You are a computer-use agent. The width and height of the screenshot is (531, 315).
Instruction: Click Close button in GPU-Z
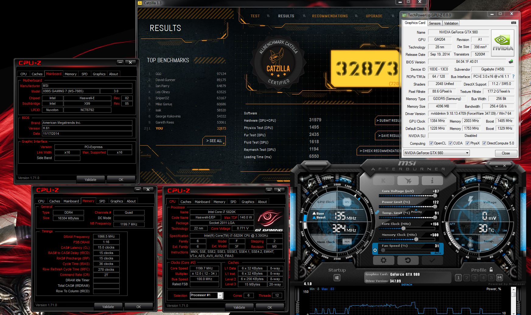[505, 153]
